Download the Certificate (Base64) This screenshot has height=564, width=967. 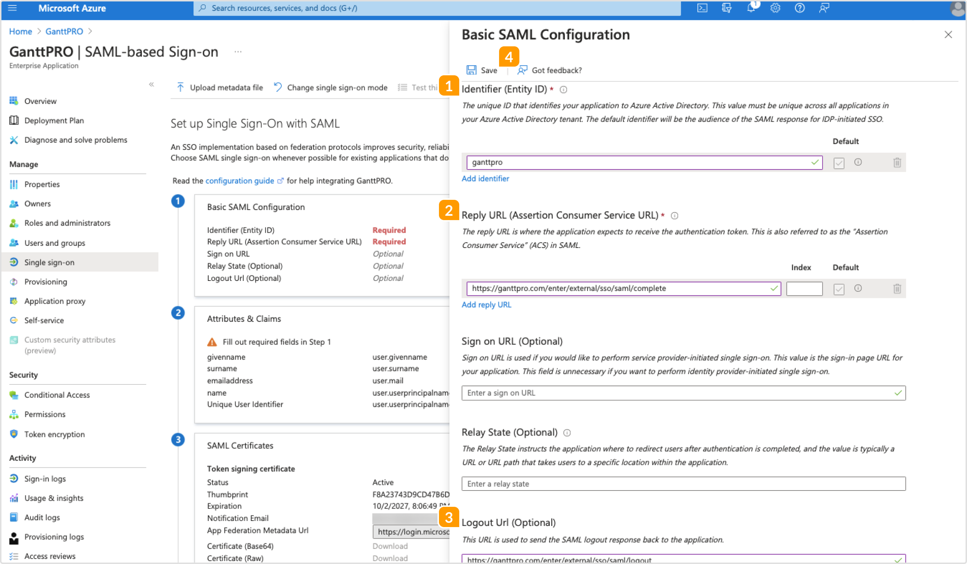390,546
